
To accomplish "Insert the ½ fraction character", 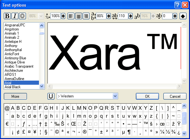I will (168, 132).
